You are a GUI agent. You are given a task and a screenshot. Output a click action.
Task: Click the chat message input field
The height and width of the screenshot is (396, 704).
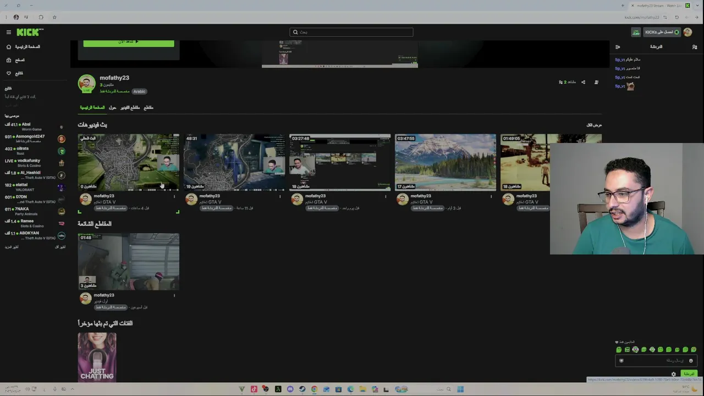point(656,361)
